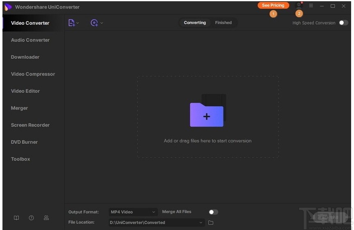The image size is (354, 230).
Task: Open the Output Format MP4 Video dropdown
Action: (133, 212)
